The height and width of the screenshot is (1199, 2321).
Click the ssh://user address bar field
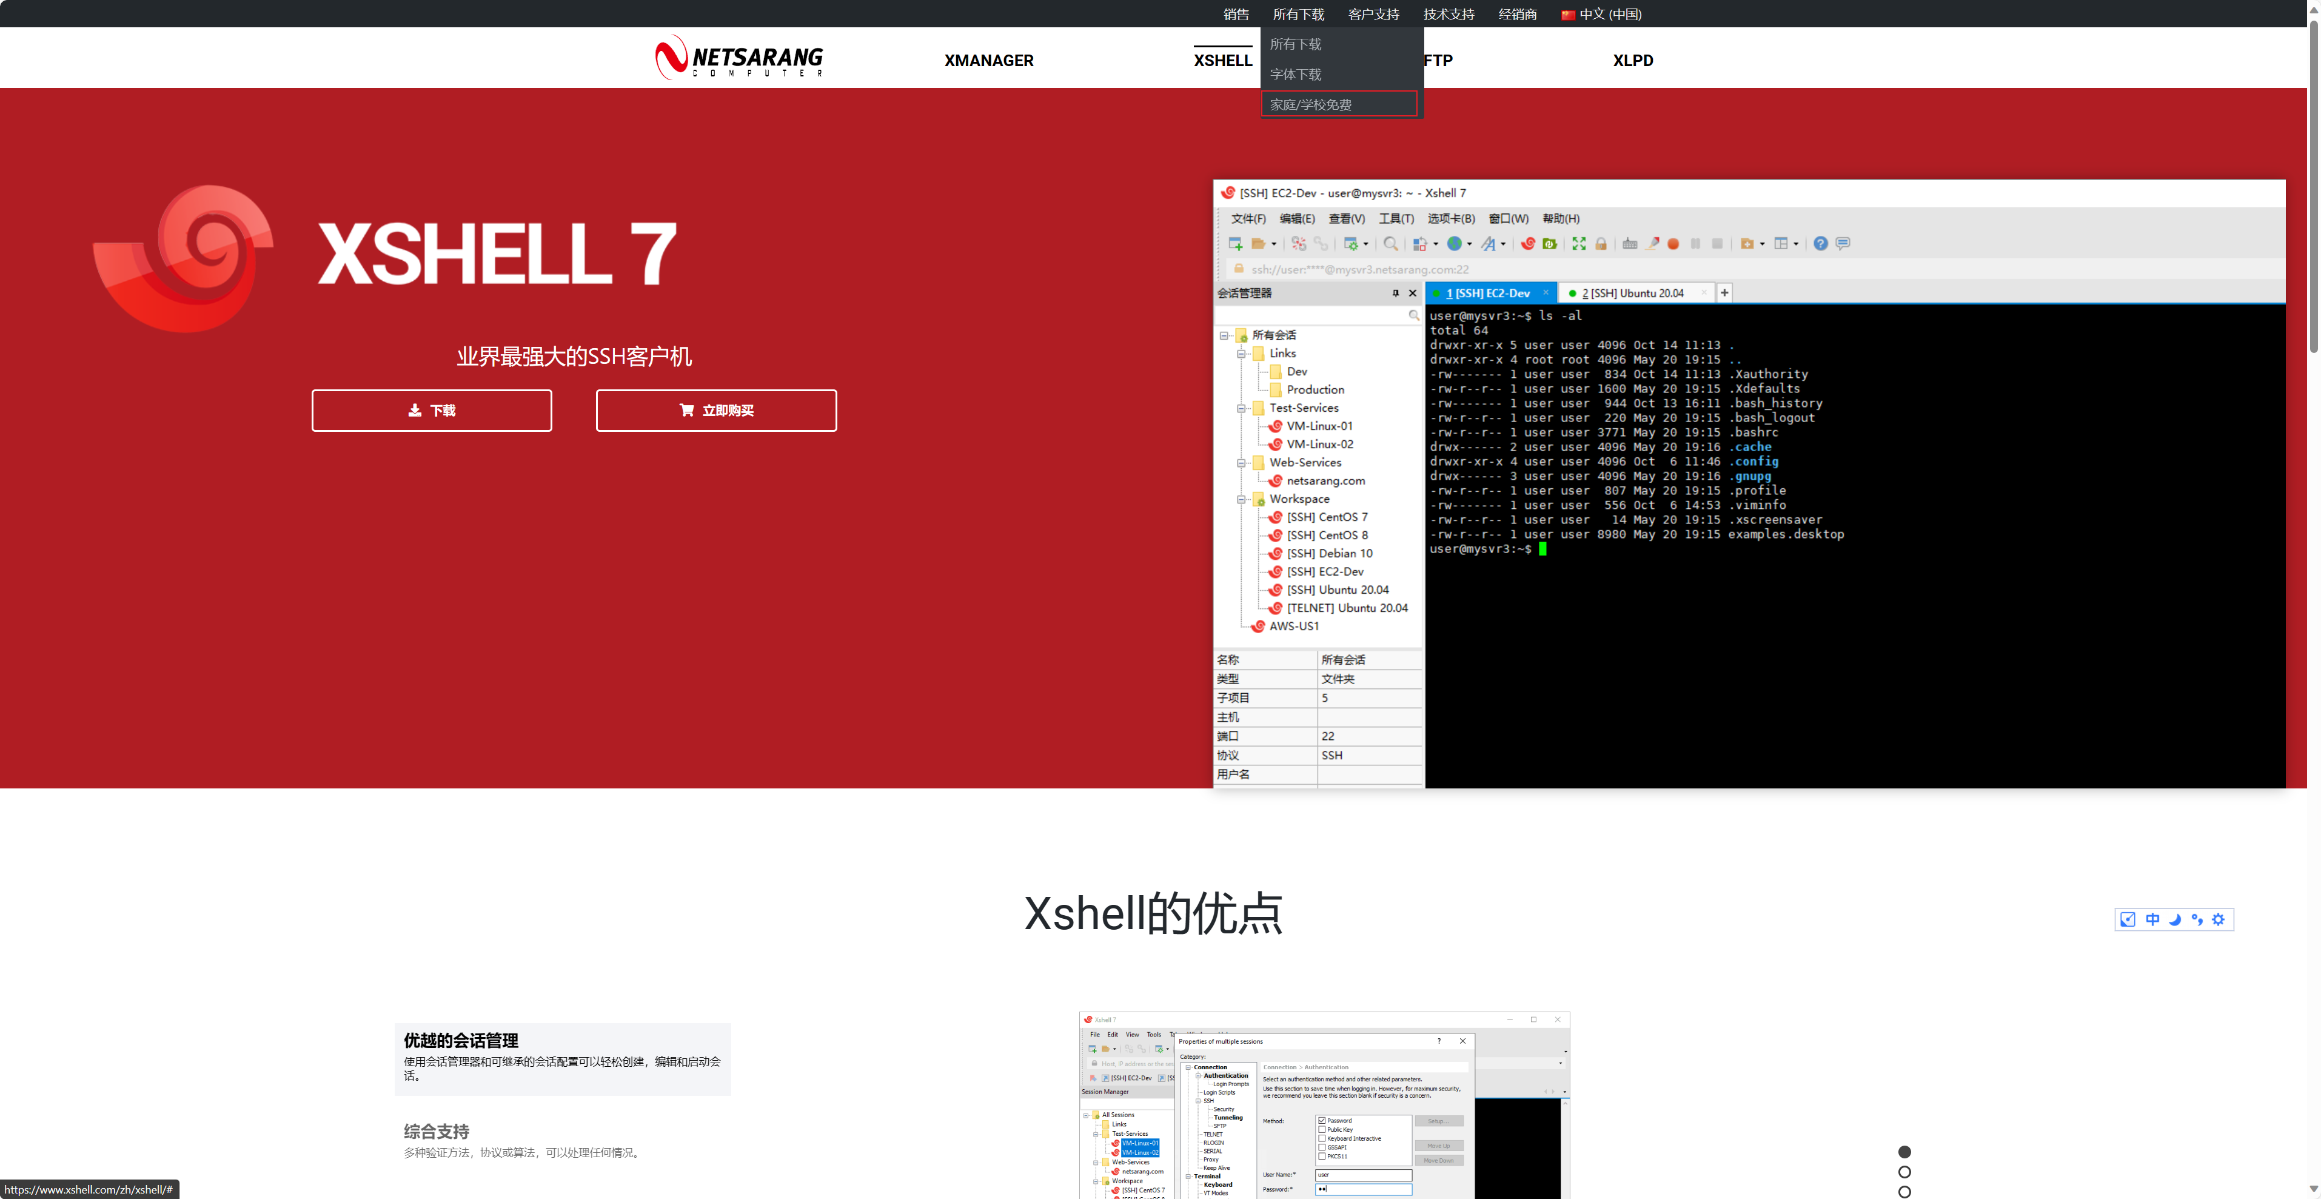(1757, 269)
